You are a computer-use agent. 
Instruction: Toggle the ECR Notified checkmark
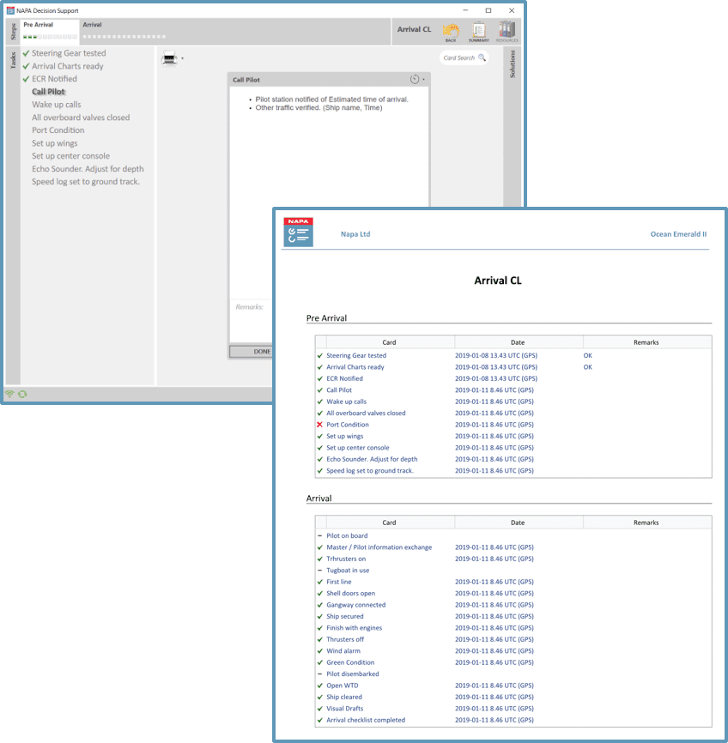(26, 79)
